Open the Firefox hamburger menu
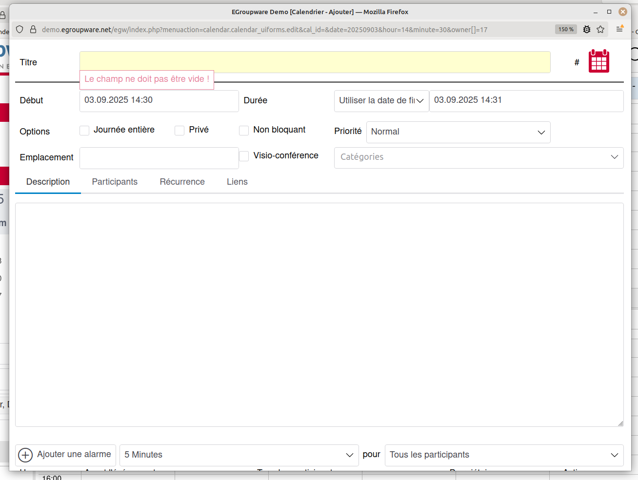638x480 pixels. coord(619,29)
